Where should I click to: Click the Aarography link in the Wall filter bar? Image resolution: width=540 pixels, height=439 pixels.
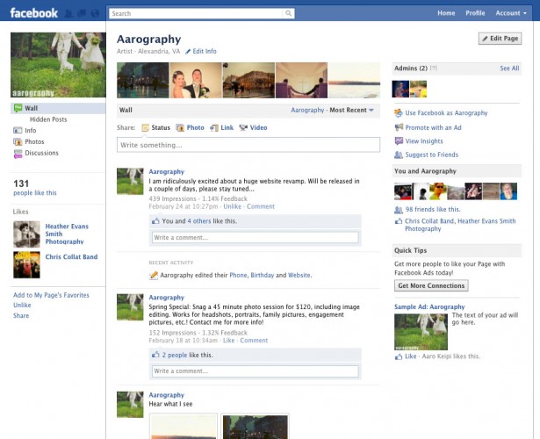click(x=307, y=110)
